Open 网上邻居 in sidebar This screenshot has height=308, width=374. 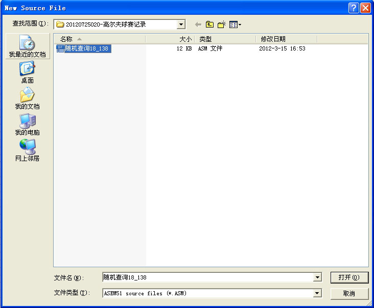tap(27, 150)
